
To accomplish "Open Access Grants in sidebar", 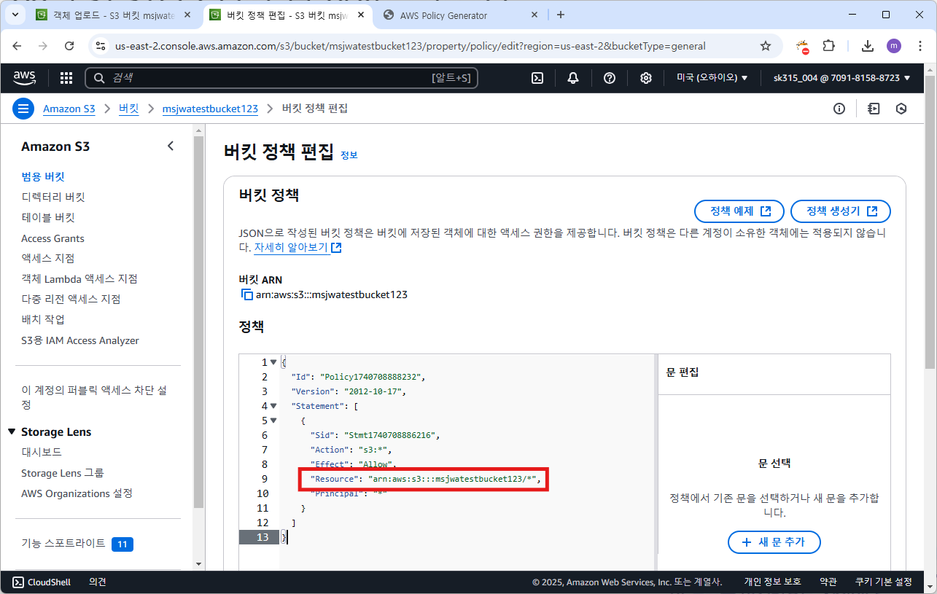I will click(x=53, y=238).
